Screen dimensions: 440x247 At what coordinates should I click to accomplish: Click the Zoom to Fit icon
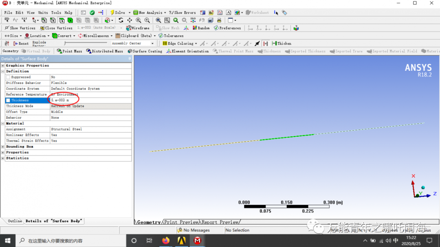pyautogui.click(x=158, y=20)
